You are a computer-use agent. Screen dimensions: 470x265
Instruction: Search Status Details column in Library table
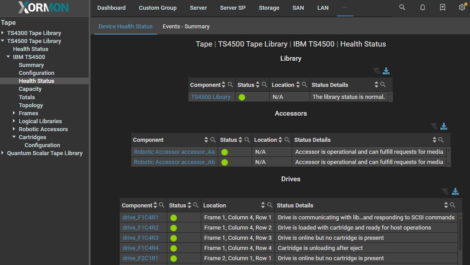[x=383, y=85]
